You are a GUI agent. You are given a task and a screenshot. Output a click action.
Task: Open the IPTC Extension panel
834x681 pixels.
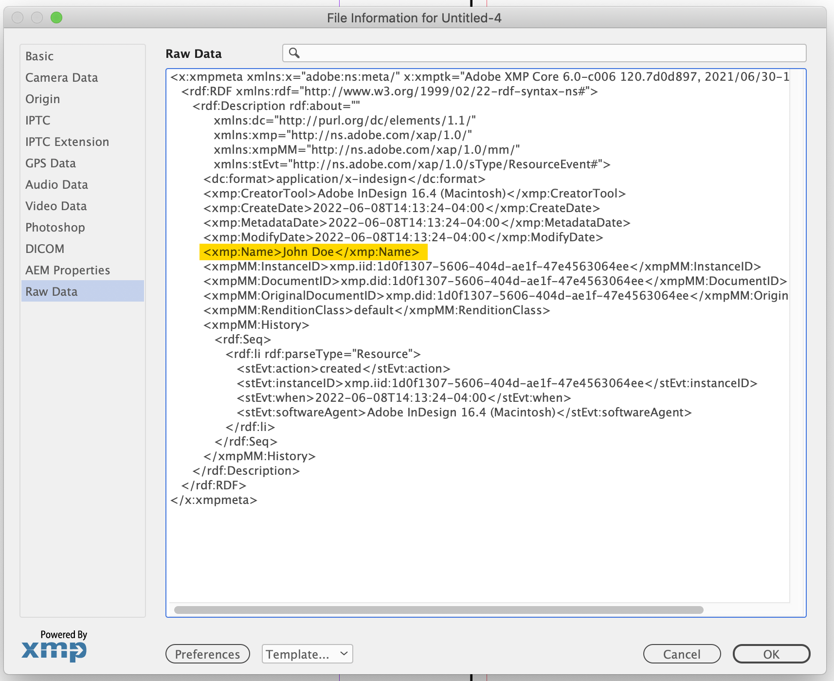pyautogui.click(x=67, y=142)
